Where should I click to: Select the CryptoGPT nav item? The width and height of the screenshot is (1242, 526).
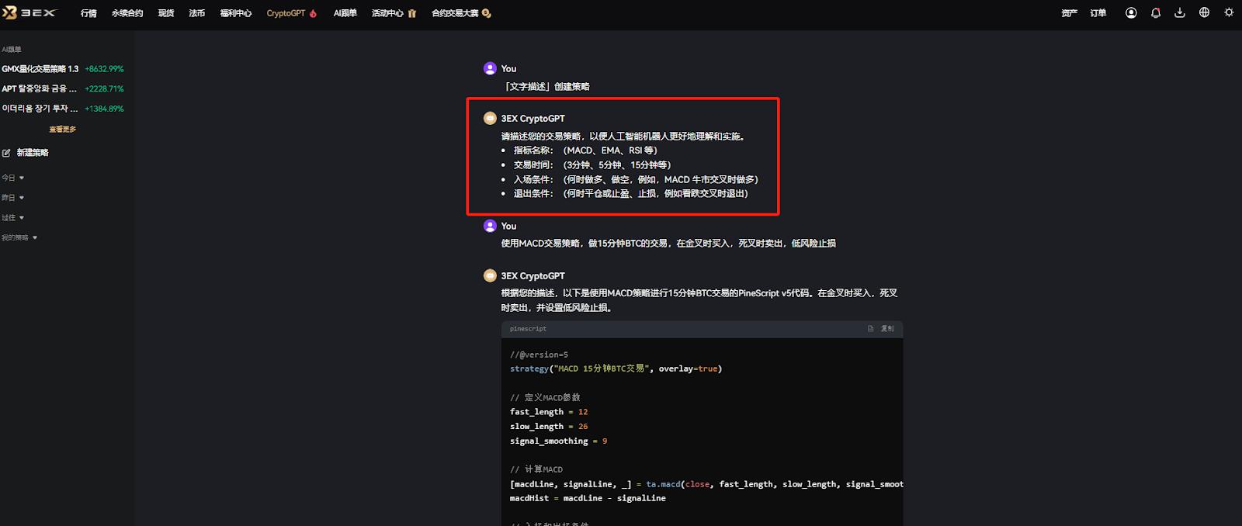click(286, 13)
